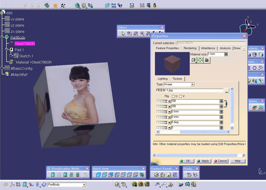Toggle the chain link scale lock

coord(226,104)
